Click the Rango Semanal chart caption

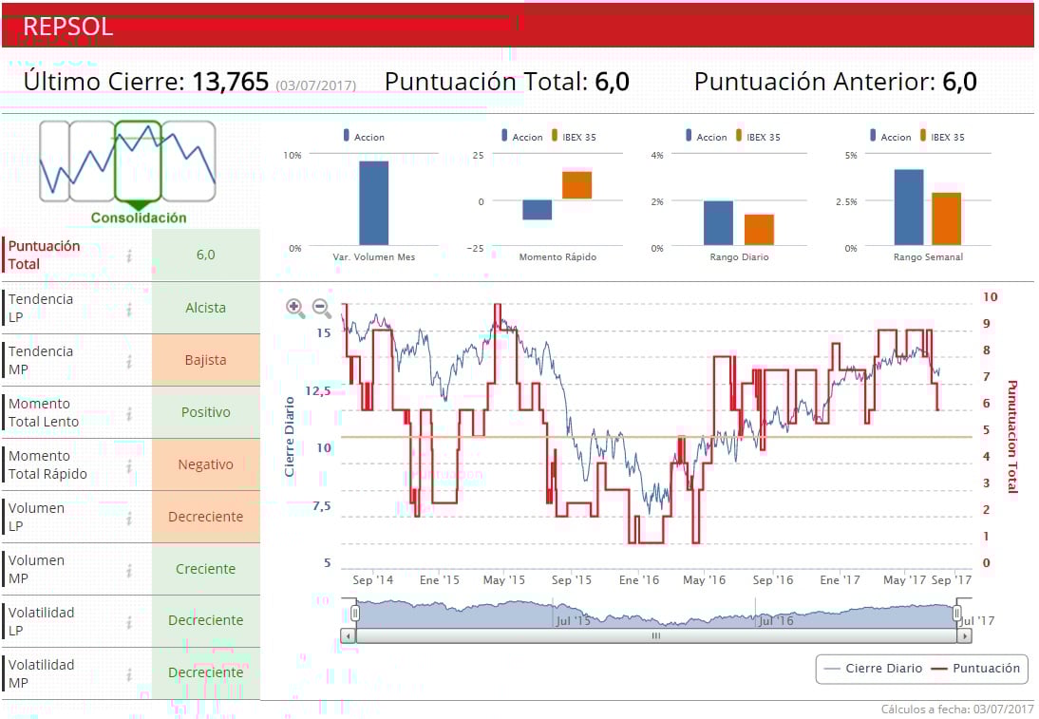928,257
